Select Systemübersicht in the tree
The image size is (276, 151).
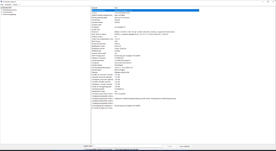pos(6,8)
